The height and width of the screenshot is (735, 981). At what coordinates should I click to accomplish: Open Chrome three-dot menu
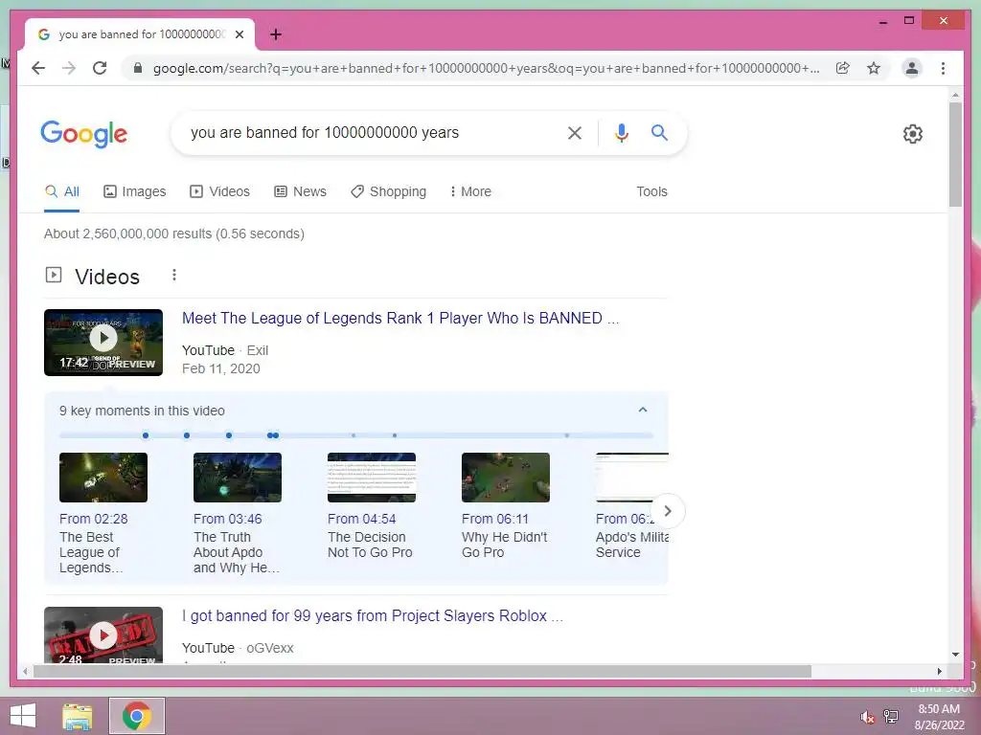tap(943, 68)
